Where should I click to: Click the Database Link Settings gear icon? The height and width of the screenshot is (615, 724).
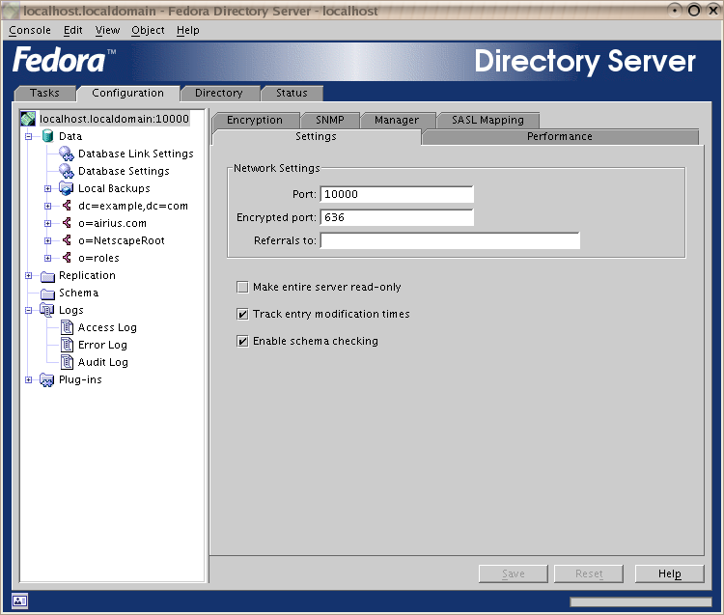coord(67,154)
